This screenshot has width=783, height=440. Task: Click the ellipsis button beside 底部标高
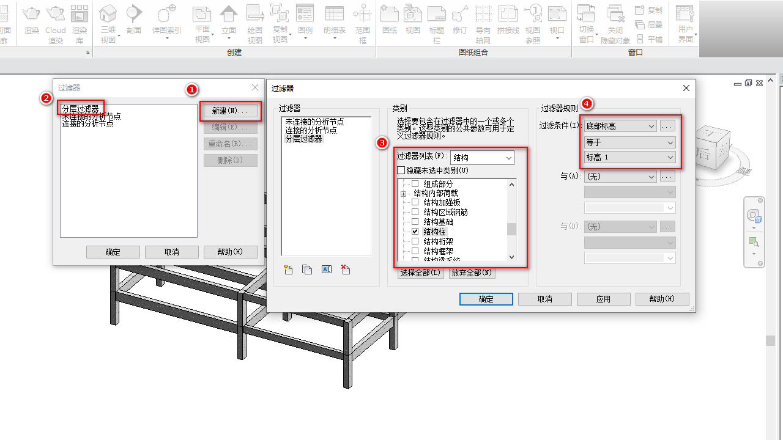click(x=667, y=126)
